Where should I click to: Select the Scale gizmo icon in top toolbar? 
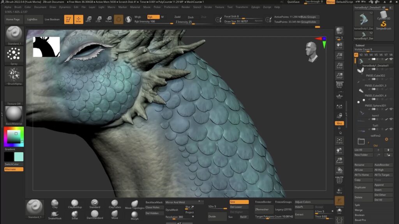point(98,19)
